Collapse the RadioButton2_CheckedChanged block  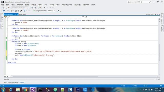[x=7, y=28]
